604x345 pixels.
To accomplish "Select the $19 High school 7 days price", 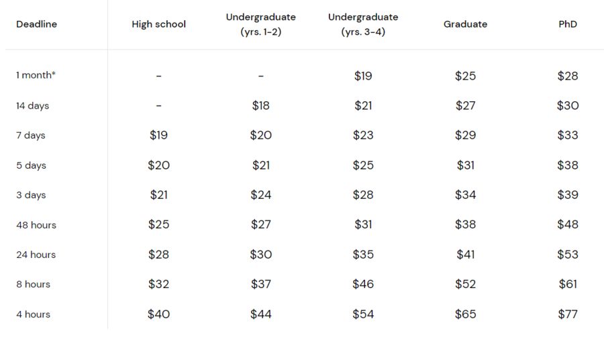I will pos(158,135).
